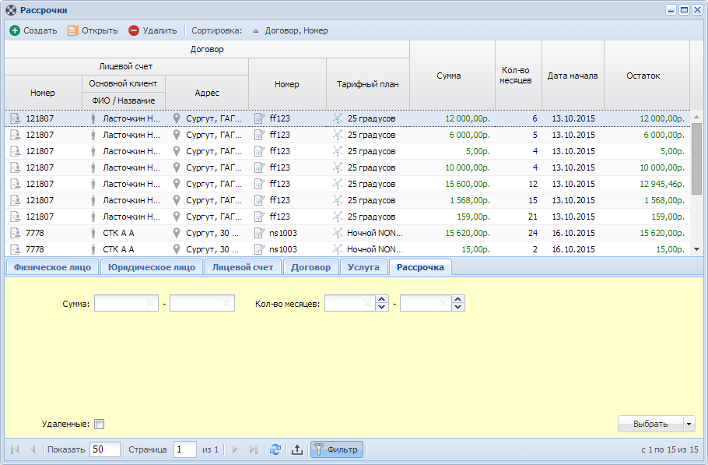Screen dimensions: 708x465
Task: Click tariff icon next to Ночной NON in 24-month row
Action: click(x=338, y=233)
